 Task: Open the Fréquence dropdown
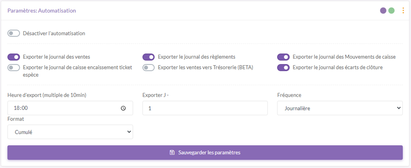pyautogui.click(x=340, y=108)
